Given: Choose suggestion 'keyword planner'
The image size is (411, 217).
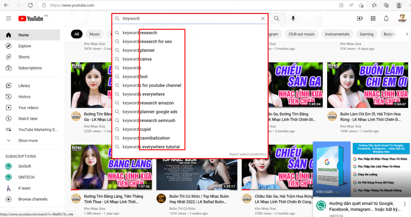Looking at the screenshot, I should [190, 50].
